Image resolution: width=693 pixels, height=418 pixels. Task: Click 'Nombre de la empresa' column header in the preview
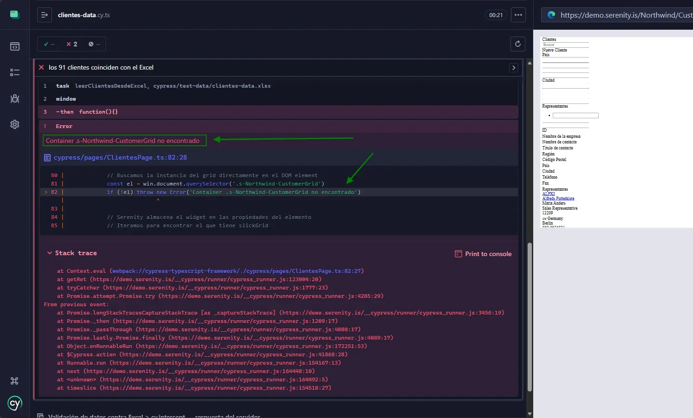click(561, 136)
